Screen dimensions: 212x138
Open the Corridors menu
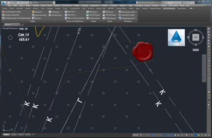coord(113,6)
